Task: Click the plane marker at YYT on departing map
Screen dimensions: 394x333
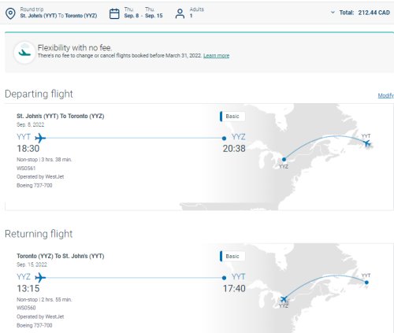Action: click(367, 143)
